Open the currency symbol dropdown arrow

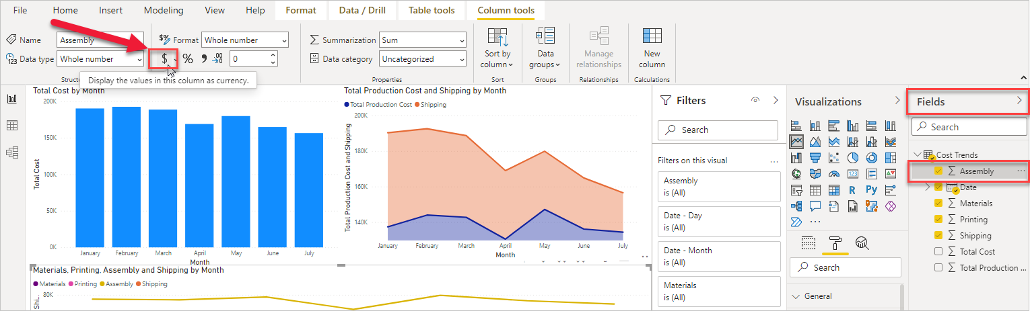(174, 60)
